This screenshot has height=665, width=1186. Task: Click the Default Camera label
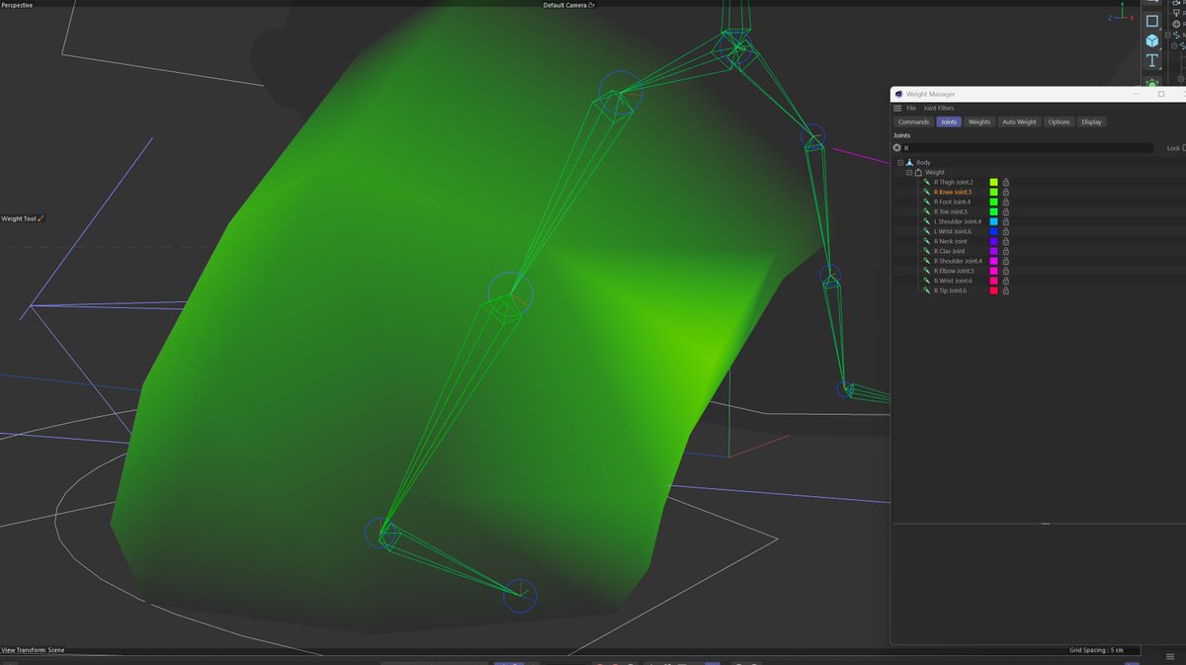tap(565, 5)
